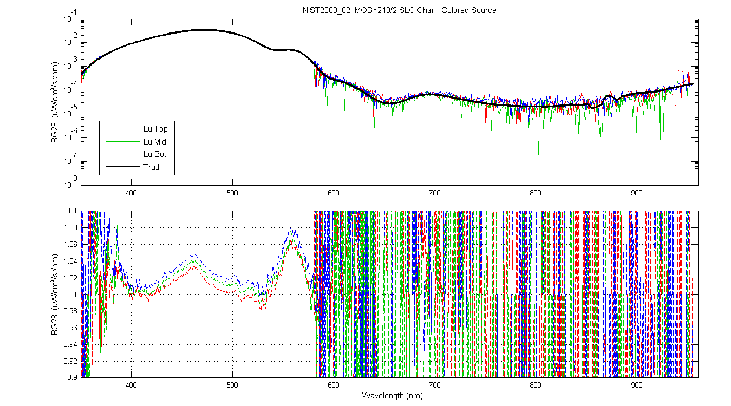Click the 800 tick label under lower plot

pyautogui.click(x=536, y=384)
